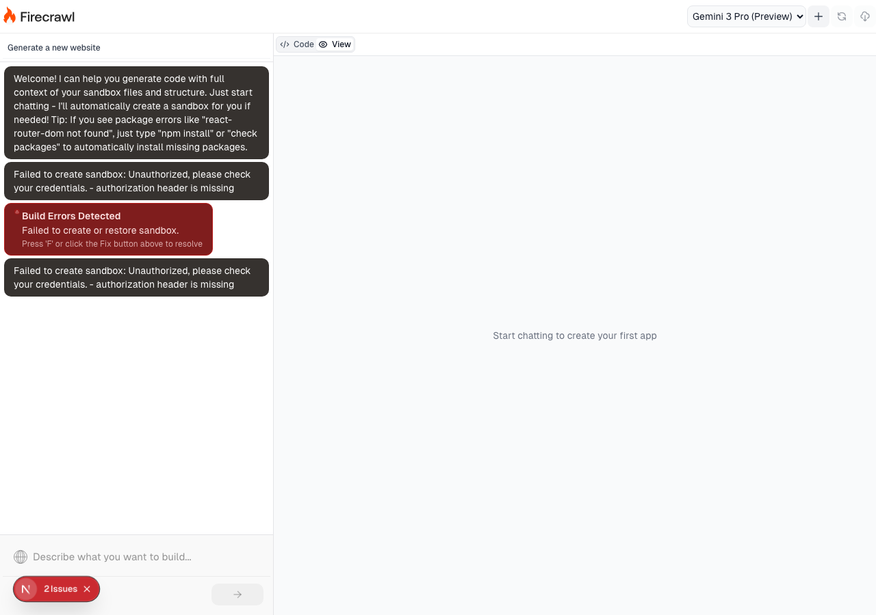The height and width of the screenshot is (615, 876).
Task: Switch to the View tab
Action: pos(335,44)
